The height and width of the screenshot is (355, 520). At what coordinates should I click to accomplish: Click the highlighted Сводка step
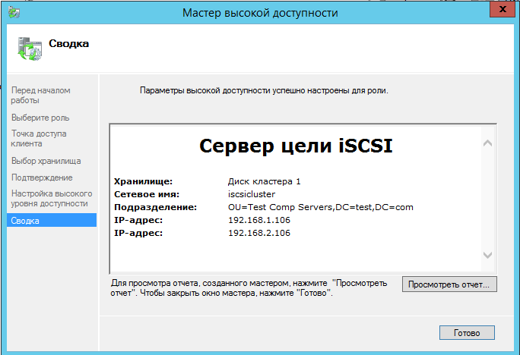point(25,221)
